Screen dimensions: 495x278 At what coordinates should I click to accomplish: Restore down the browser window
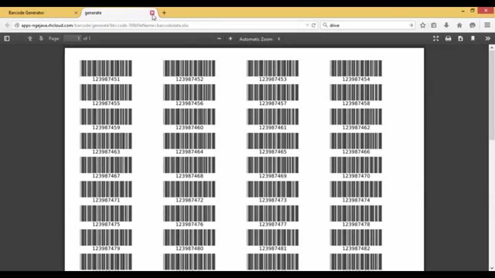tap(472, 11)
